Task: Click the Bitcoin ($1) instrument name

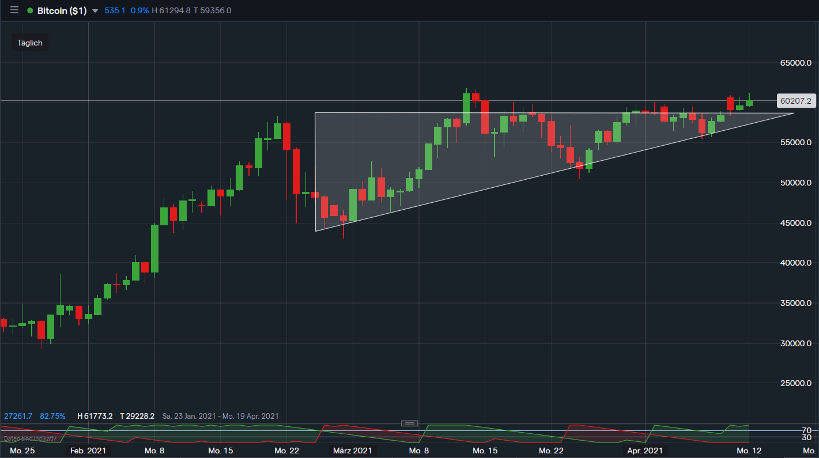Action: (x=62, y=11)
